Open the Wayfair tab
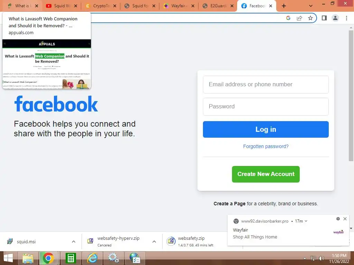The height and width of the screenshot is (265, 354). click(x=176, y=6)
